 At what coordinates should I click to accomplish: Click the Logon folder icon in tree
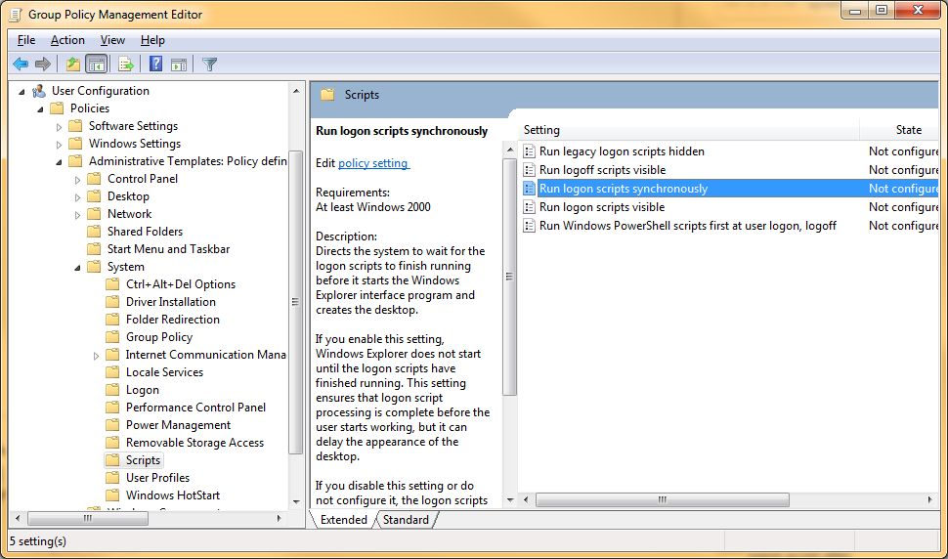click(112, 390)
